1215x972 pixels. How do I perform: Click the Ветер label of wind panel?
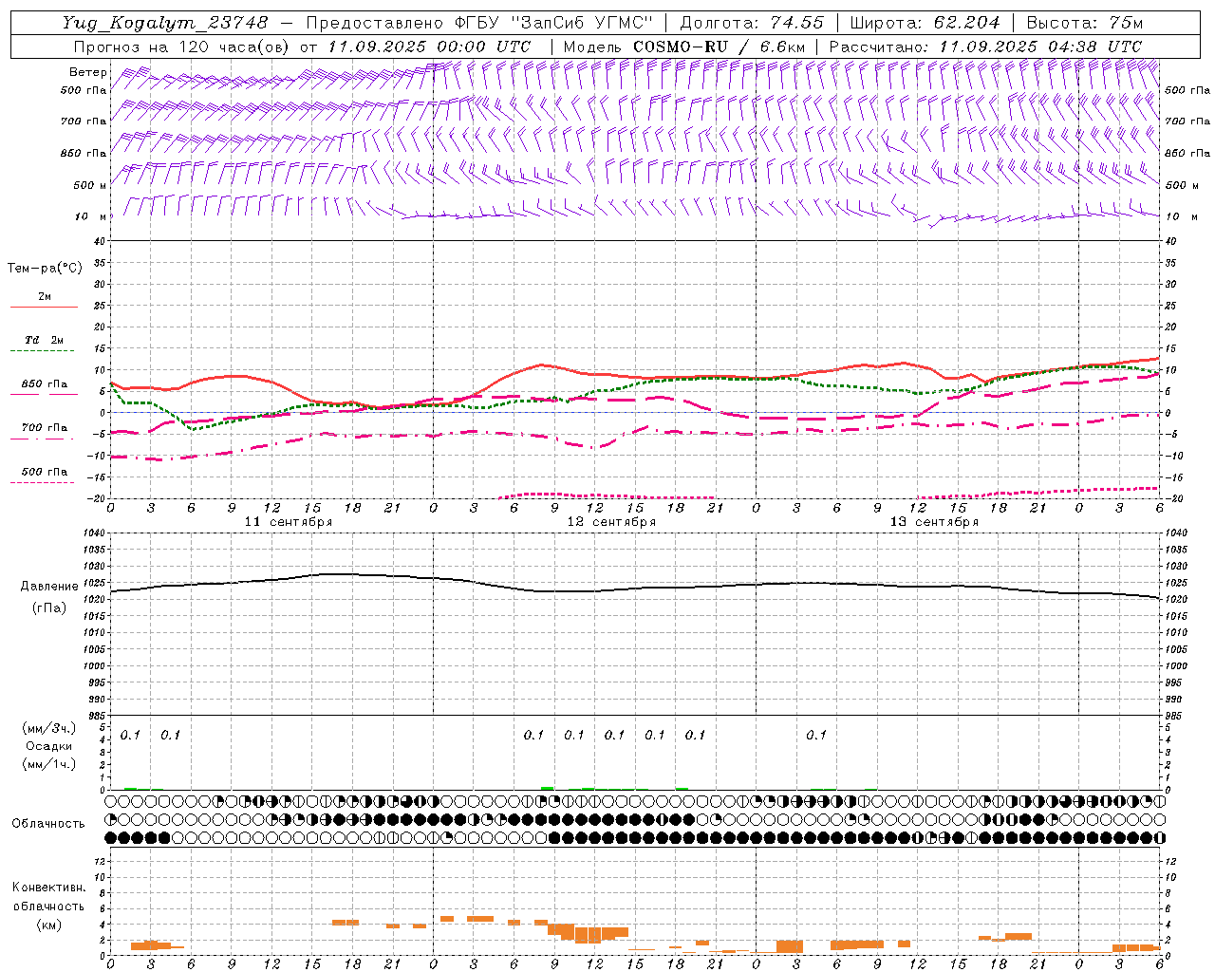point(87,72)
